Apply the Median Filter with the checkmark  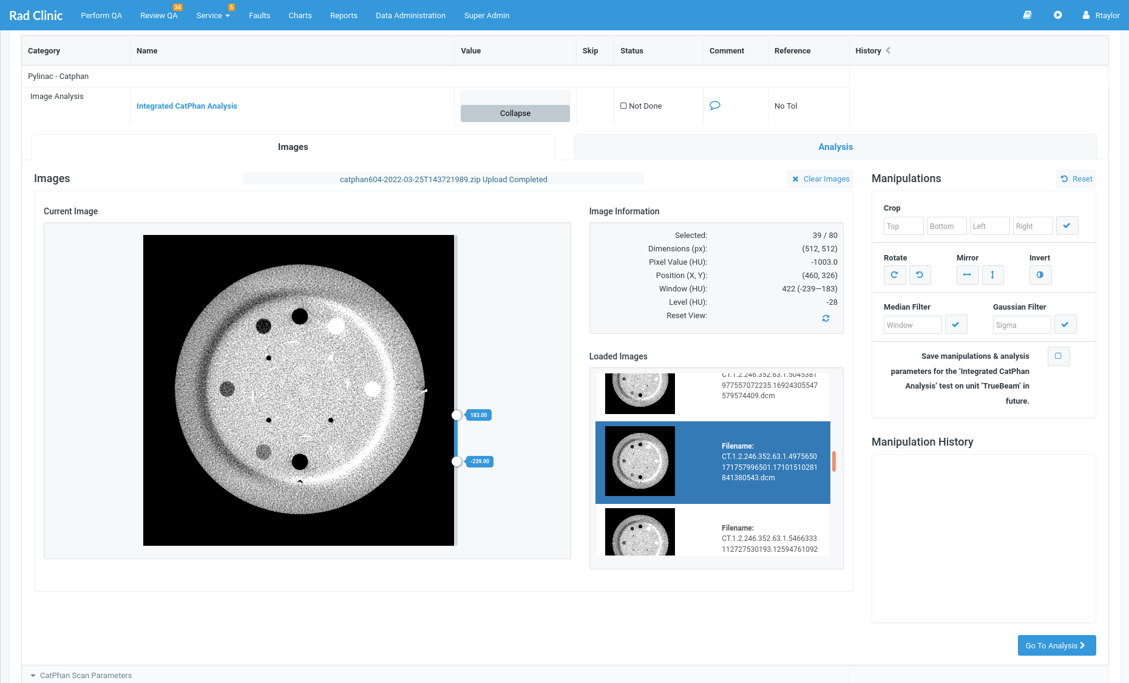[956, 324]
